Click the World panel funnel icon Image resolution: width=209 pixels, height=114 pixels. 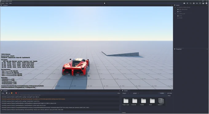pyautogui.click(x=175, y=5)
